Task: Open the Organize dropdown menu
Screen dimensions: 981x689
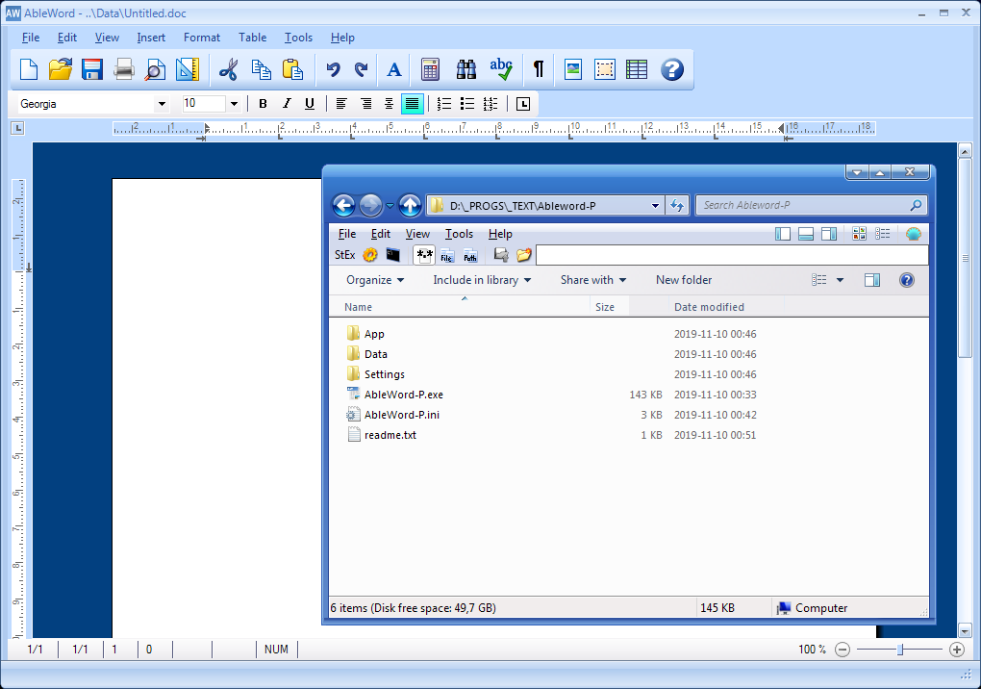Action: pos(375,280)
